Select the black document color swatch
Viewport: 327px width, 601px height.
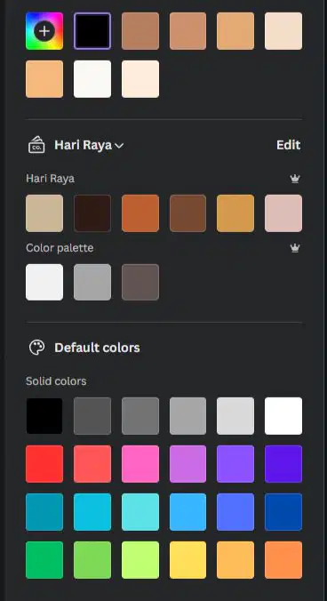pos(92,31)
